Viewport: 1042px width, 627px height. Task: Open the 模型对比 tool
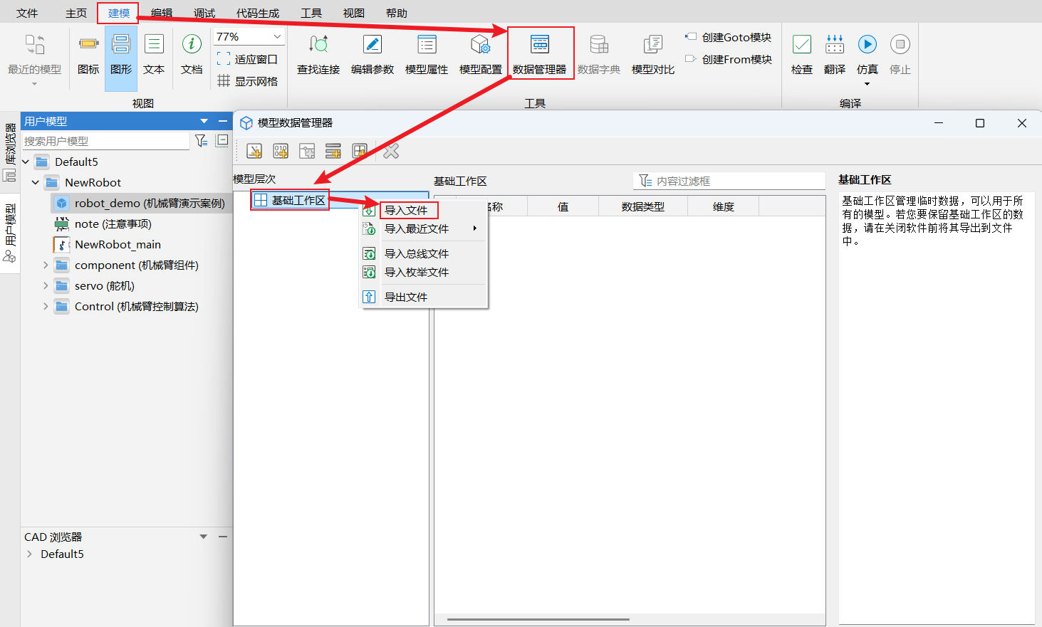652,53
